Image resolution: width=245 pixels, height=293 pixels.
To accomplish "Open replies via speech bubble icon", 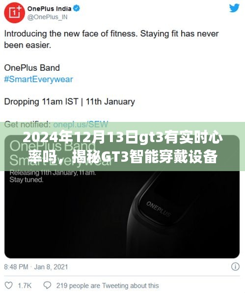I will point(47,285).
